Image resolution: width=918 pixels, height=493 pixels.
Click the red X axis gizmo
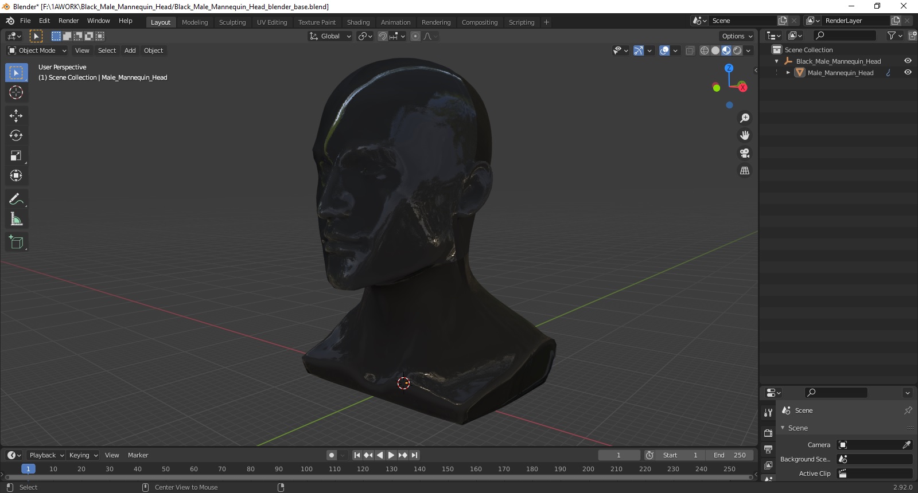[x=743, y=87]
